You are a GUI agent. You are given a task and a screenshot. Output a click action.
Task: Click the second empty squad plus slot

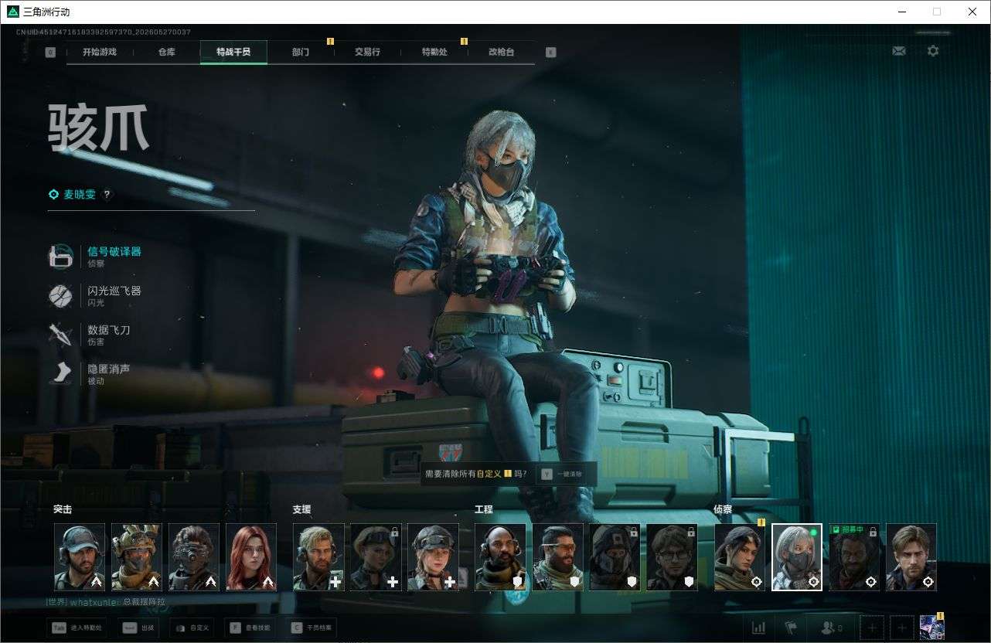click(901, 628)
